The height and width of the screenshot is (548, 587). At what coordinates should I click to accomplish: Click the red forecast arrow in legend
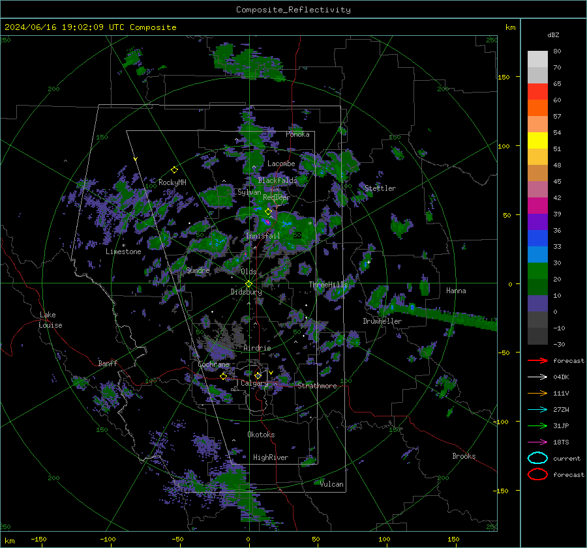[x=537, y=360]
